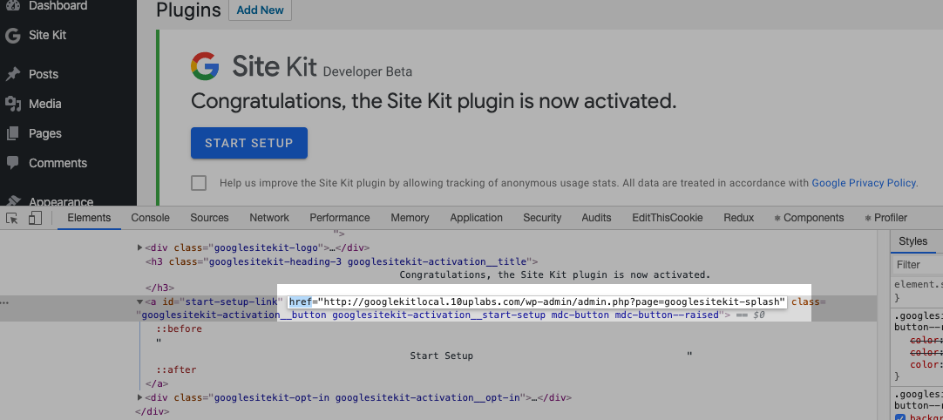Click the closing </a> tag line
The width and height of the screenshot is (943, 420).
point(156,383)
